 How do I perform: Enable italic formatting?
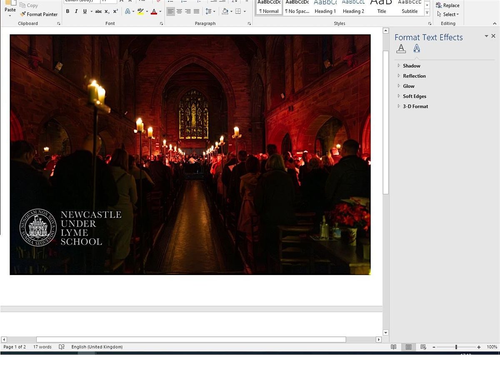(x=76, y=11)
